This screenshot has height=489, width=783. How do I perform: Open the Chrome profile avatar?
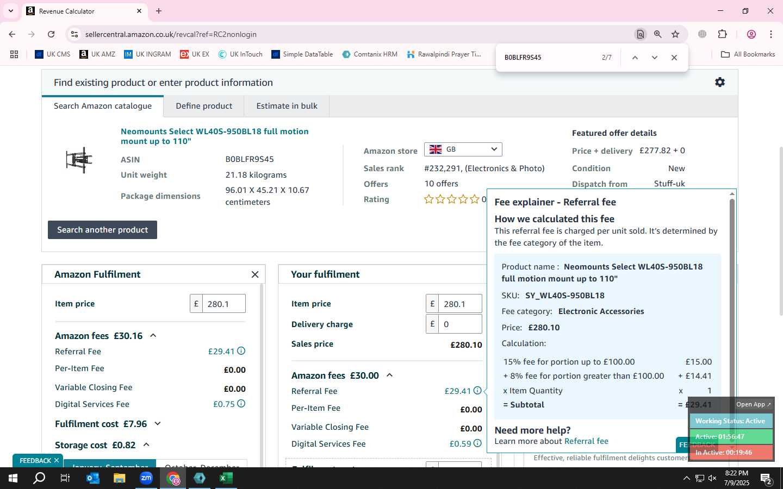(x=751, y=34)
